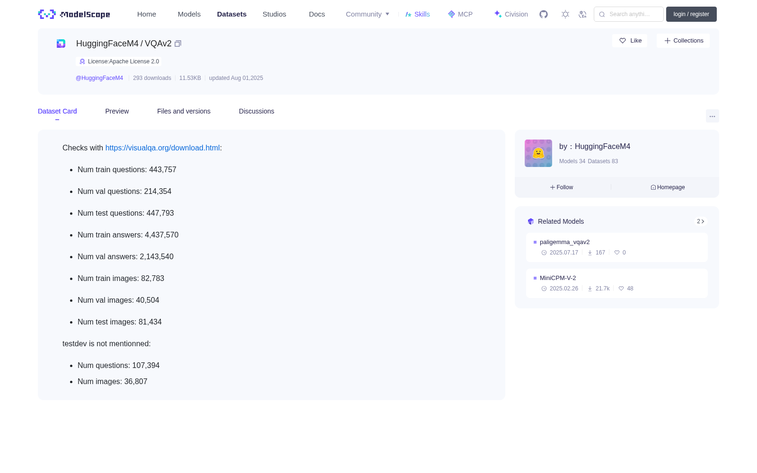The height and width of the screenshot is (473, 757).
Task: Open the Models section
Action: pyautogui.click(x=189, y=14)
